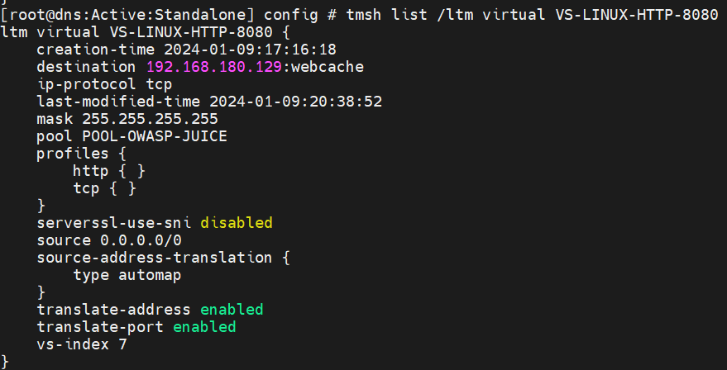This screenshot has height=370, width=727.
Task: Click the "type automap" line
Action: point(127,275)
